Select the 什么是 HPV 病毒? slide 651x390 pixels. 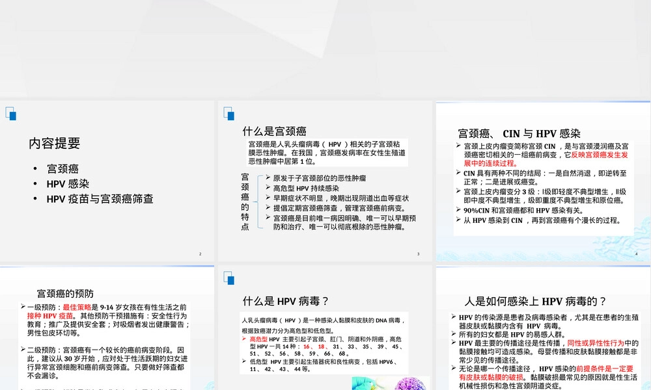click(x=325, y=328)
